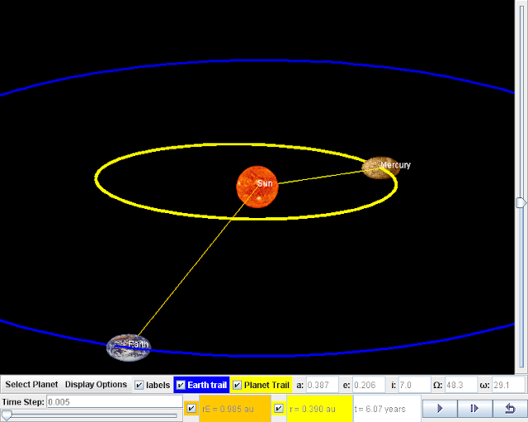Image resolution: width=528 pixels, height=422 pixels.
Task: Click the time step slider handle
Action: click(7, 415)
